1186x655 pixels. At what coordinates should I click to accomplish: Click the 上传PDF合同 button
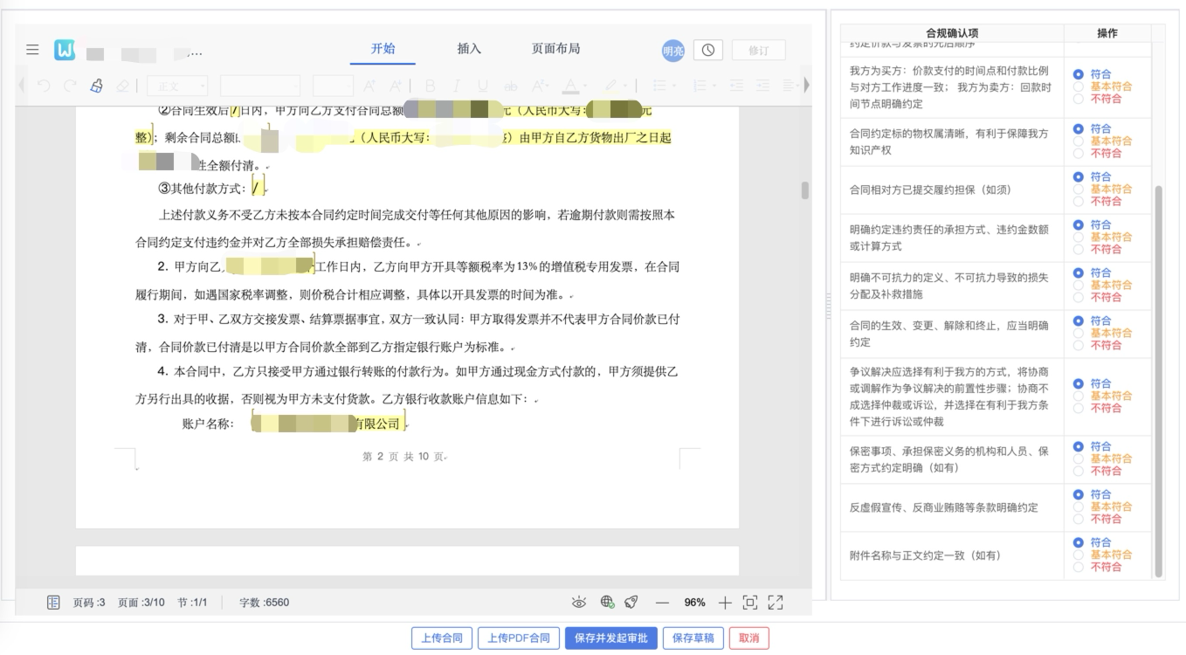coord(518,638)
